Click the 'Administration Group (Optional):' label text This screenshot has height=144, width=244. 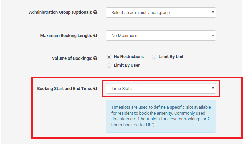[x=61, y=12]
